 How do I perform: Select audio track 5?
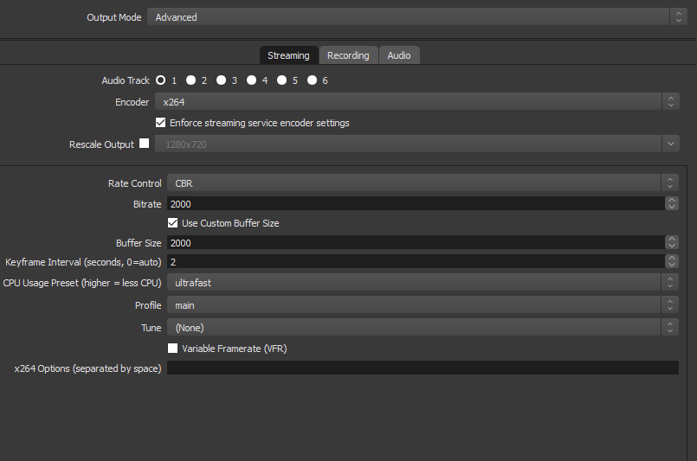click(x=281, y=80)
